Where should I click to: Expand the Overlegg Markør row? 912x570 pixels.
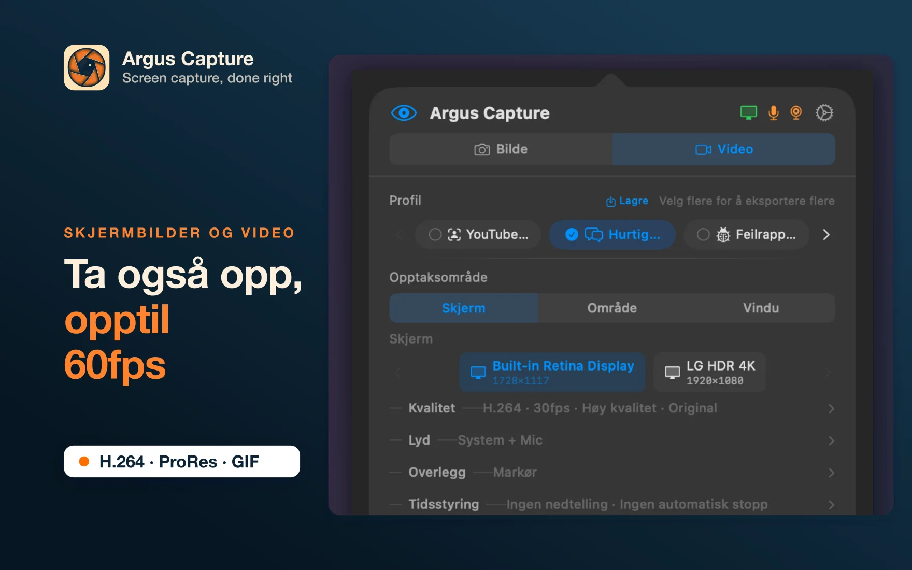612,473
